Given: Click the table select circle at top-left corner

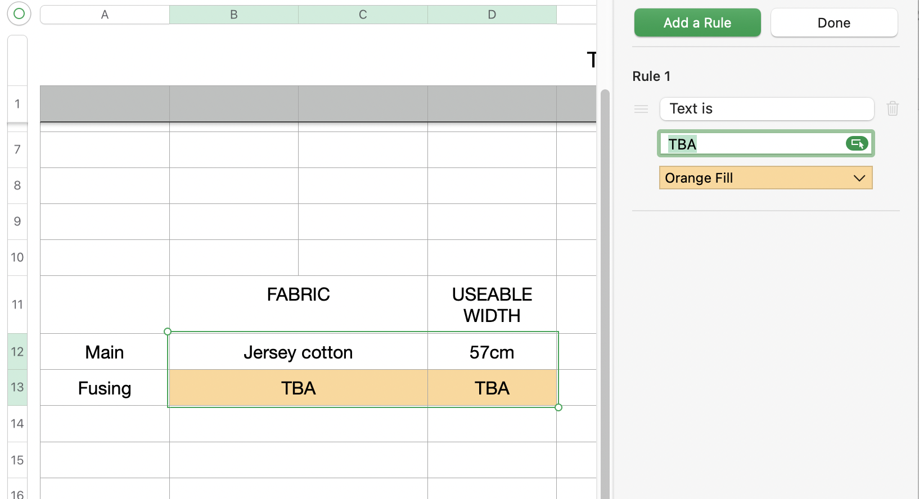Looking at the screenshot, I should pyautogui.click(x=19, y=13).
